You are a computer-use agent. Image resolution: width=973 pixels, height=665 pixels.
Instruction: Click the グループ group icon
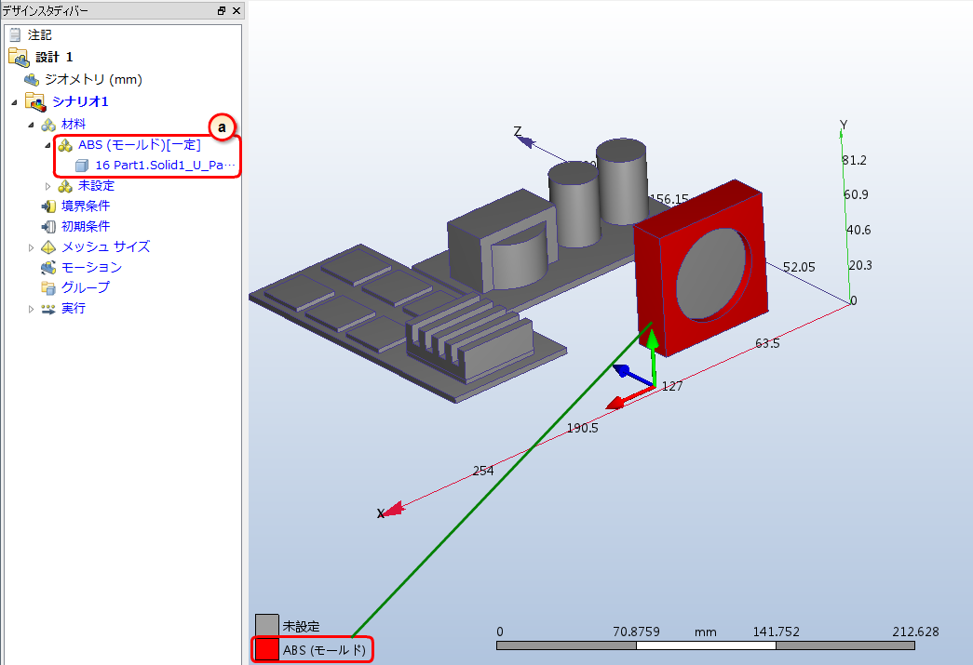[x=48, y=287]
